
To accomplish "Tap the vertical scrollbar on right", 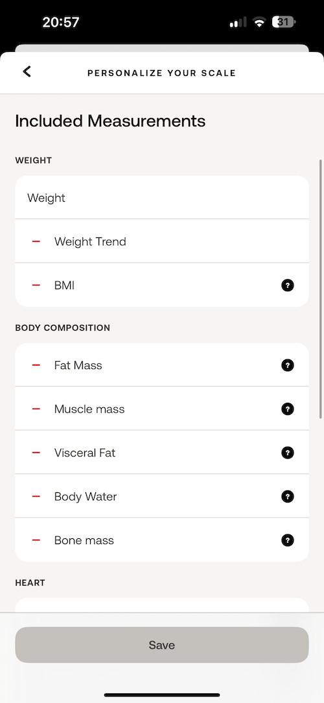I will point(320,289).
